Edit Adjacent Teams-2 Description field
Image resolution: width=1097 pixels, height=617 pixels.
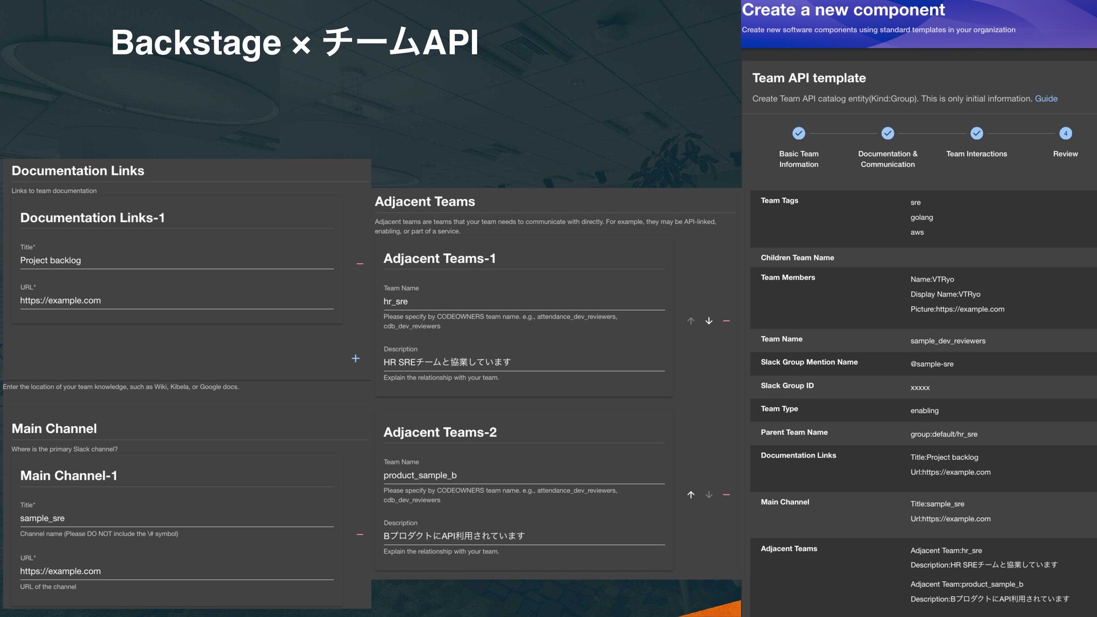click(524, 536)
